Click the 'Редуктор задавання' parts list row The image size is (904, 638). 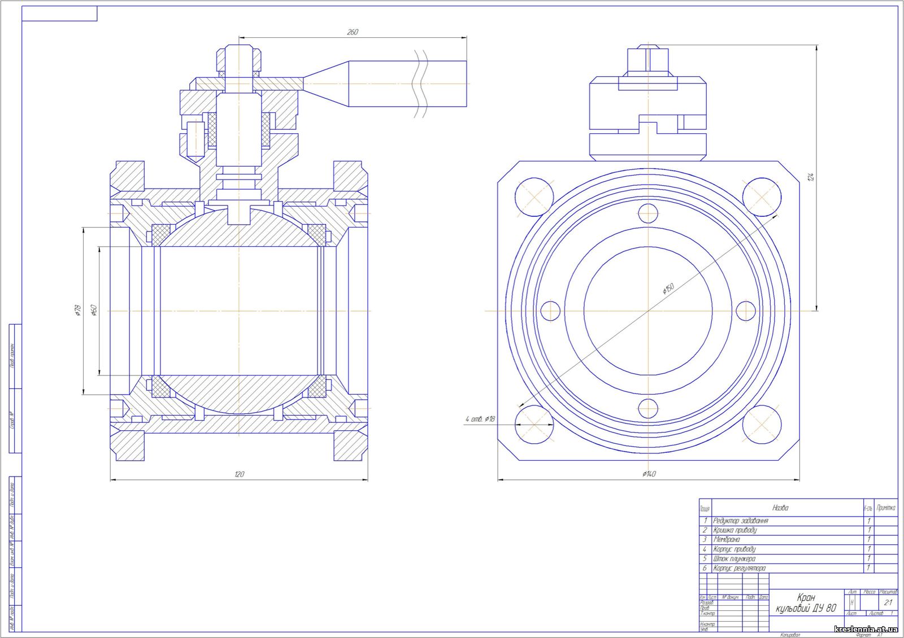[x=740, y=521]
